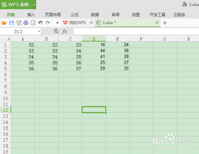
Task: Open the 数据 ribbon tab
Action: click(x=95, y=14)
